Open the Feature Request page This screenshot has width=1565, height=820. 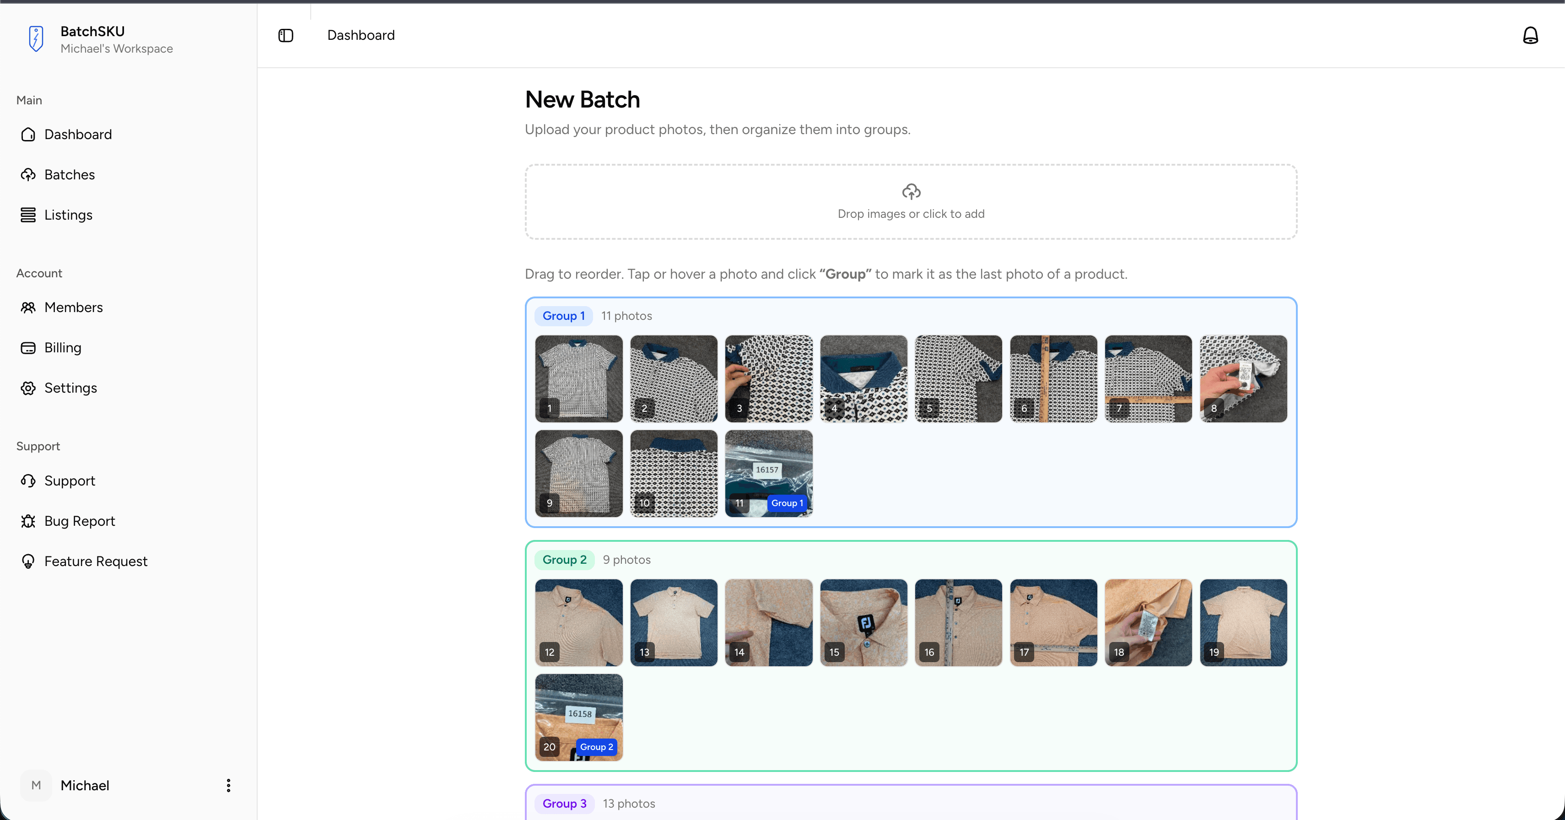[x=96, y=561]
